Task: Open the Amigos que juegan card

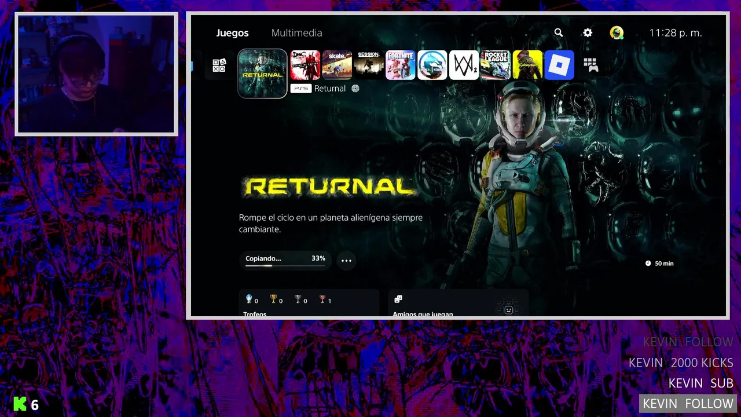Action: 458,303
